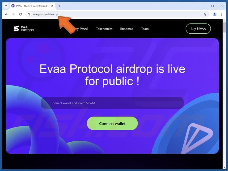Close the EVAA browser tab
The height and width of the screenshot is (171, 228).
point(52,6)
